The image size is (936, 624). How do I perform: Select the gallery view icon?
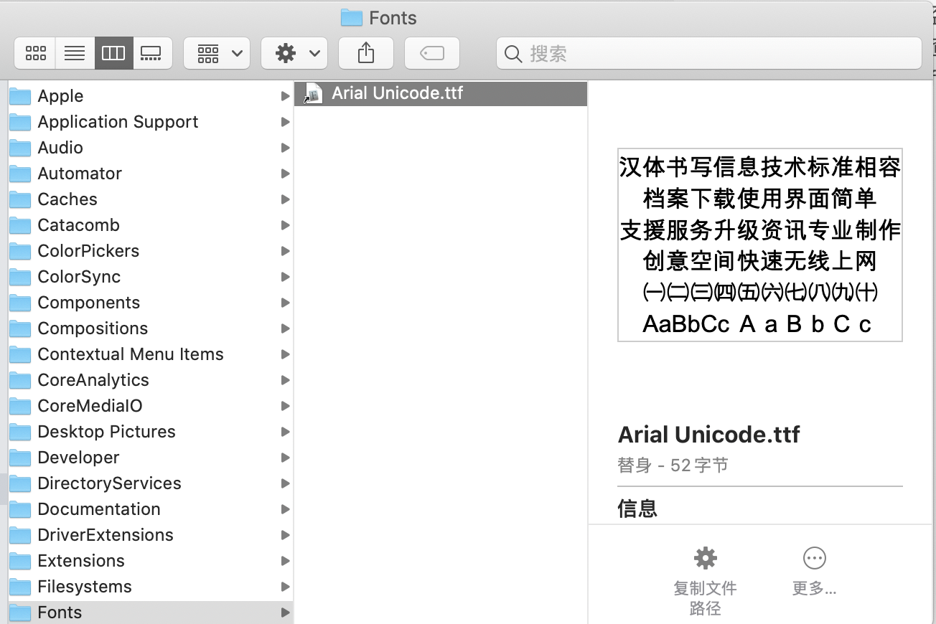tap(152, 52)
